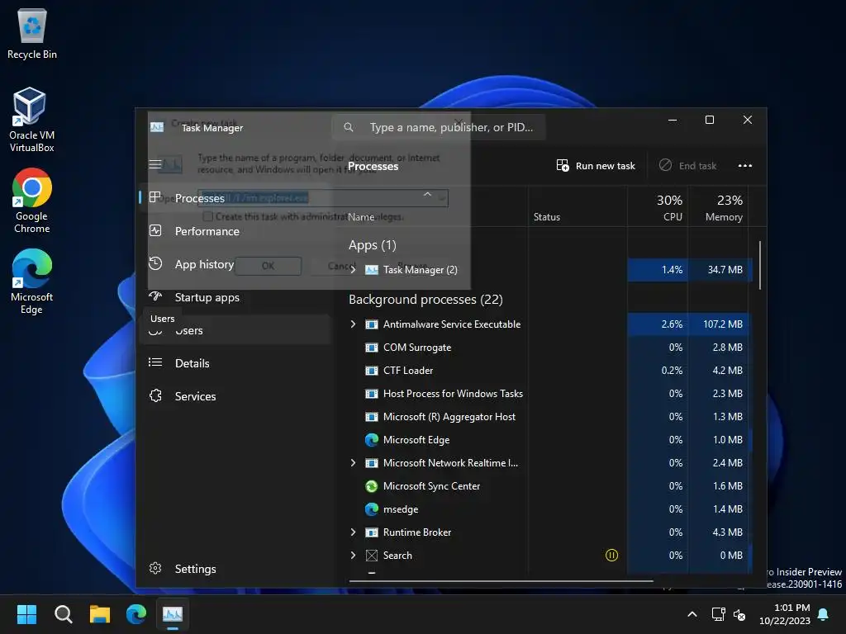Screen dimensions: 846x634
Task: Click Task Manager icon in taskbar
Action: 173,614
